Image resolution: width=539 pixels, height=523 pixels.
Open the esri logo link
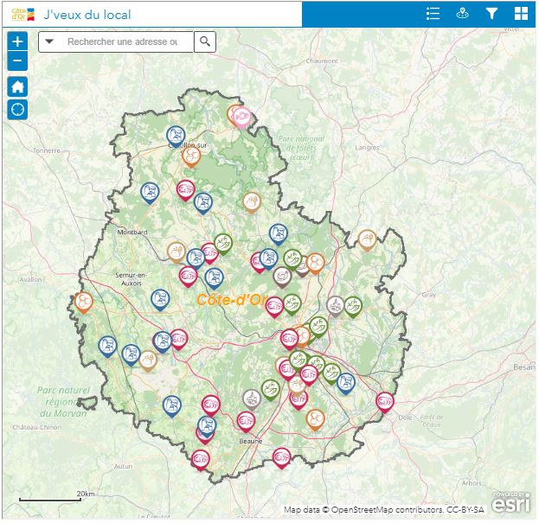click(x=510, y=503)
